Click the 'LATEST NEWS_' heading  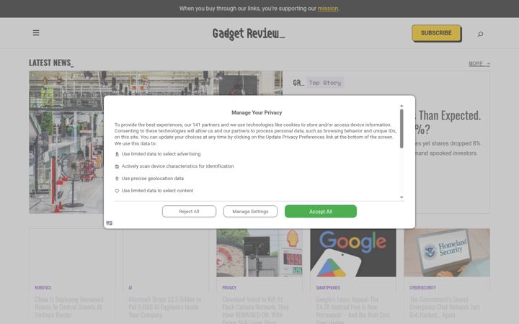coord(51,63)
